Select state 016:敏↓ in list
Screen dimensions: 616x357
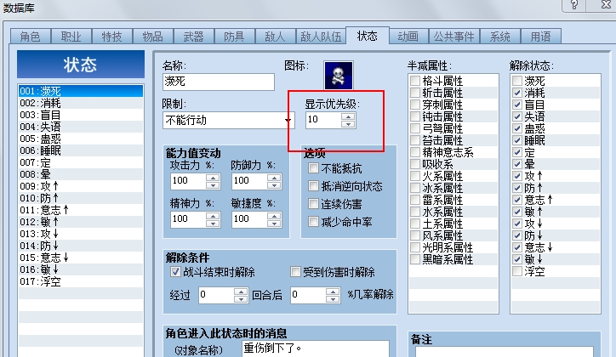point(81,269)
